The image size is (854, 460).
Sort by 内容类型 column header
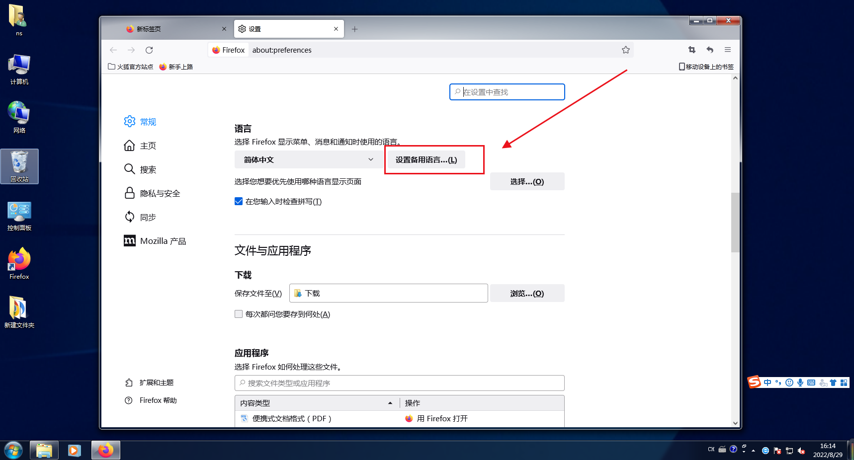317,403
